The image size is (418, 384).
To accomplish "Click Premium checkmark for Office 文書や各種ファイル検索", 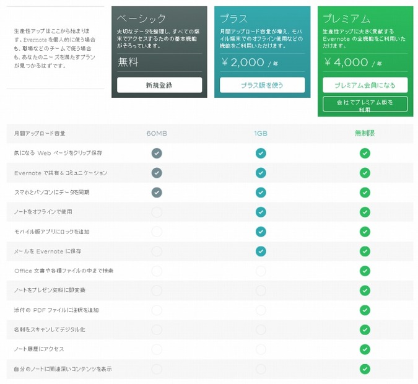I will (x=365, y=271).
